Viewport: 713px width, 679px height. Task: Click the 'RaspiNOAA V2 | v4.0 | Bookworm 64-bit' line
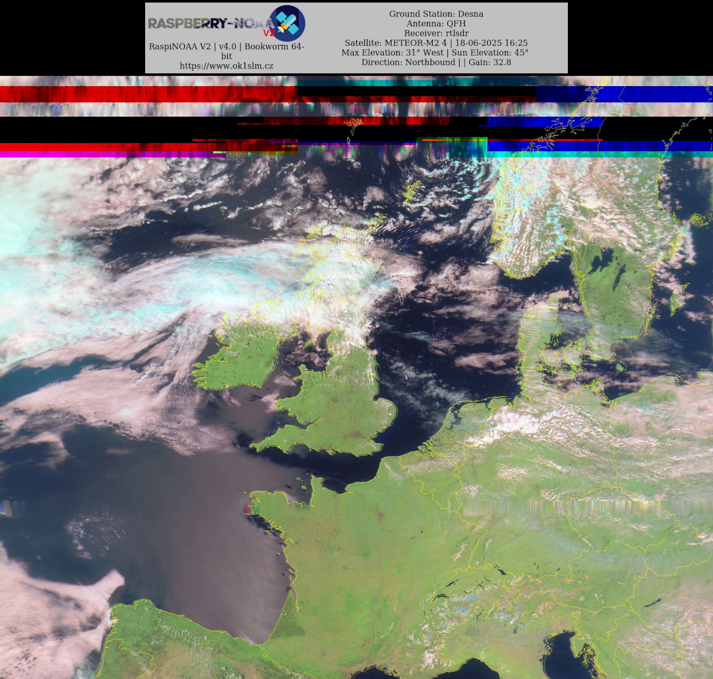[x=227, y=51]
